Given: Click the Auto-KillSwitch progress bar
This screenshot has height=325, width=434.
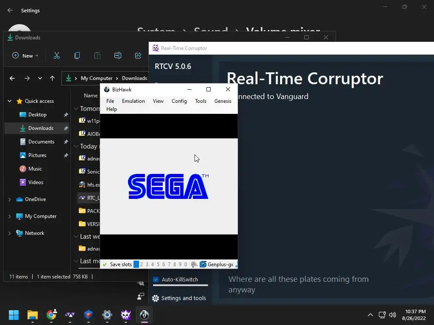Looking at the screenshot, I should pos(181,285).
